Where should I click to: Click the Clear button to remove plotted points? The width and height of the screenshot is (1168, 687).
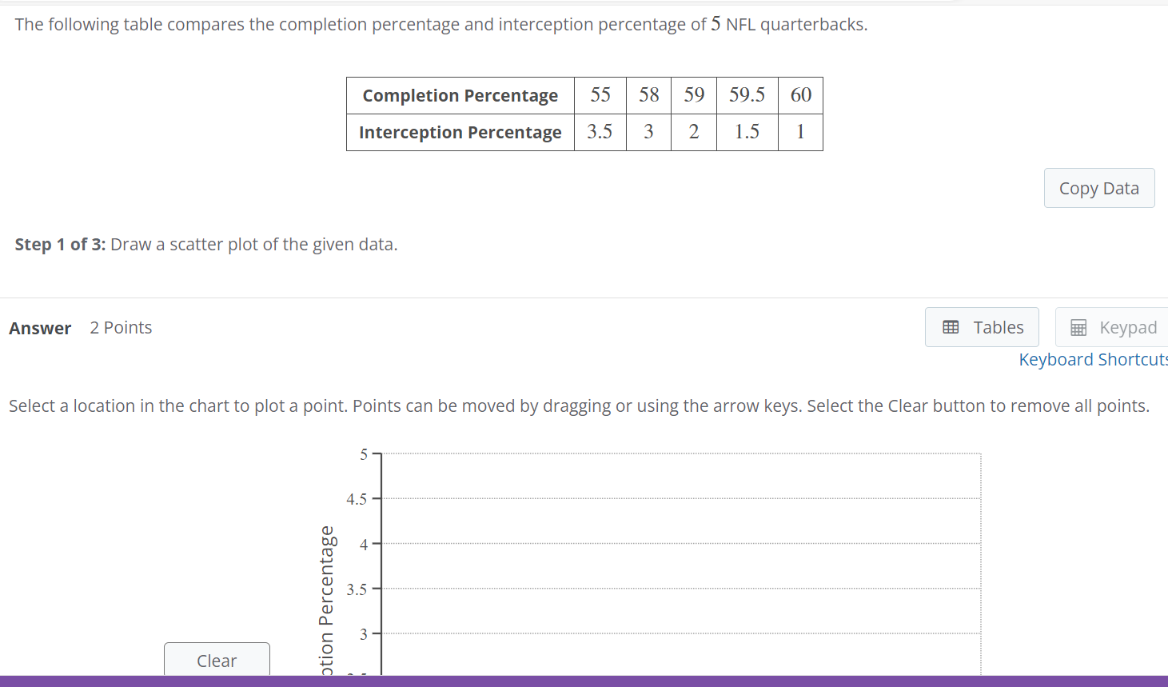[216, 661]
